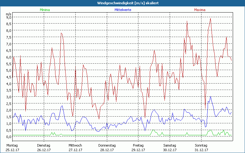Image resolution: width=245 pixels, height=153 pixels.
Task: Click the 'Donnerstag' day label
Action: pos(107,145)
